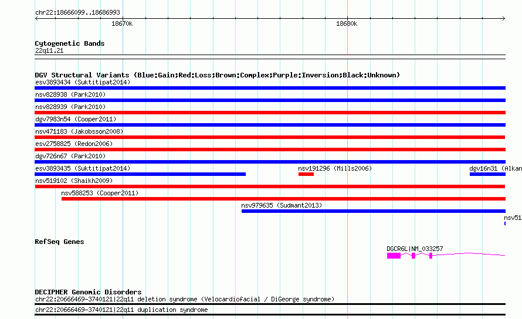The height and width of the screenshot is (319, 522).
Task: Click the DGCR6L|NM_033257 gene label
Action: [415, 249]
